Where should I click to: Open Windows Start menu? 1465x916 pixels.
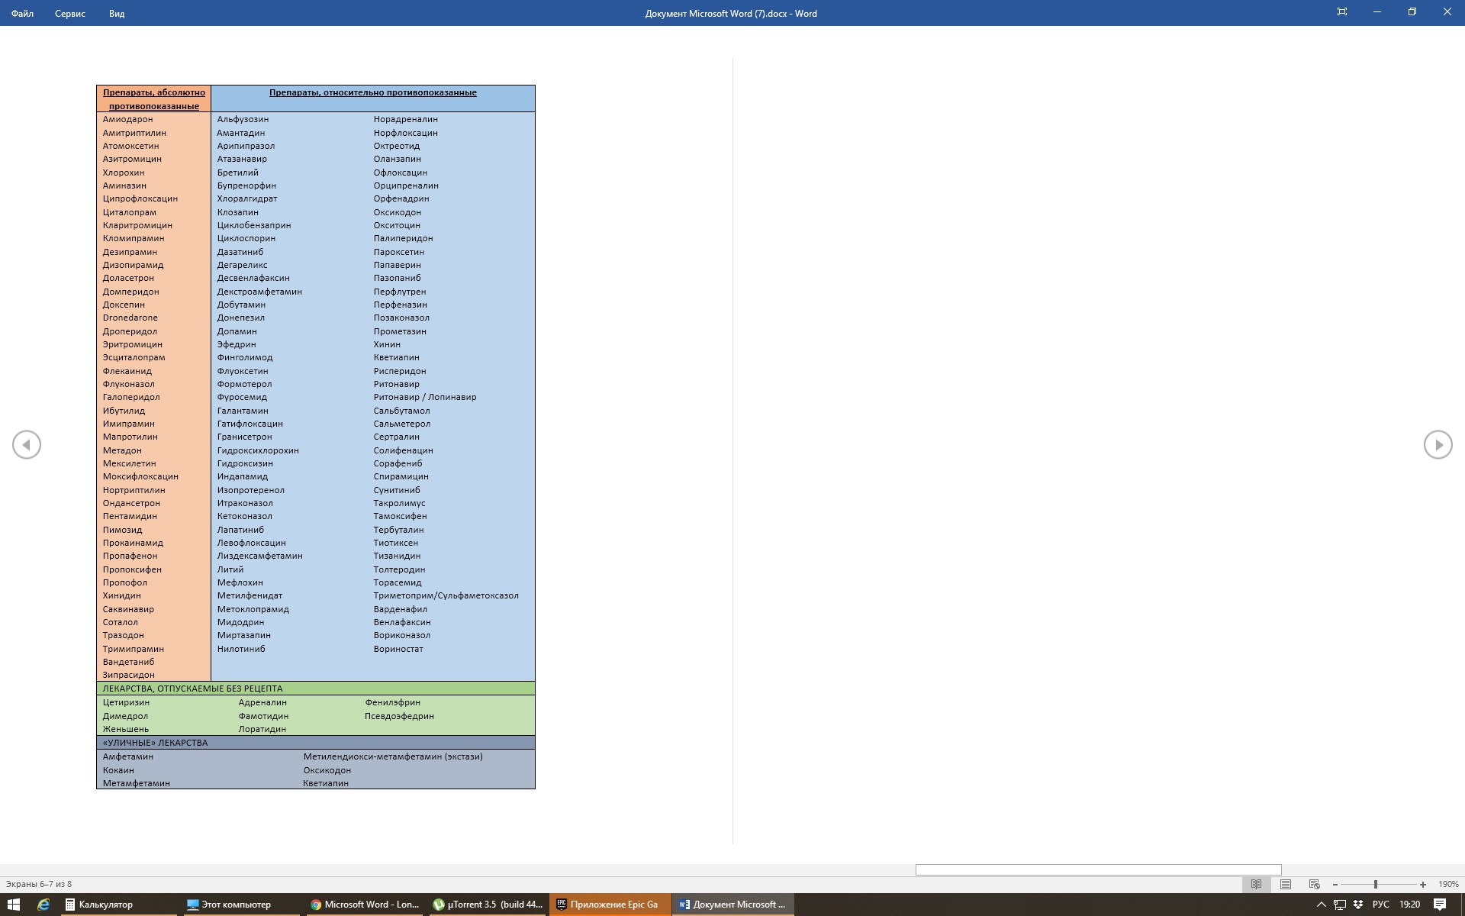[x=14, y=905]
